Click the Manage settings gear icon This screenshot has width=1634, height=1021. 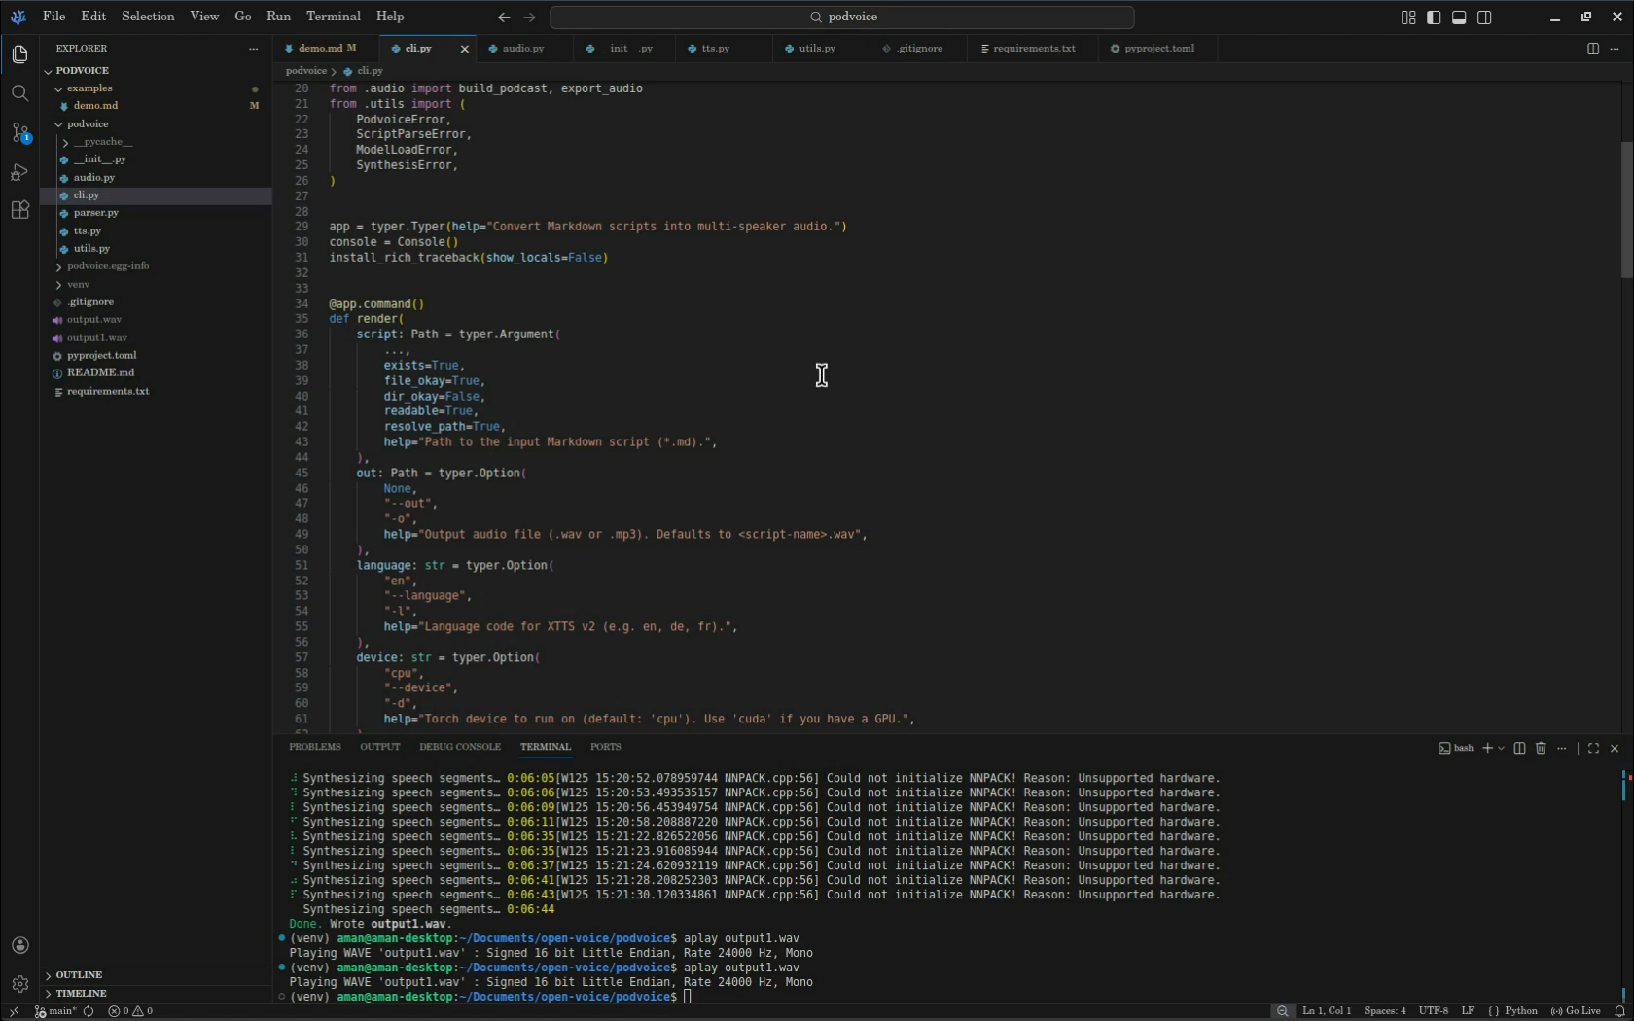19,984
